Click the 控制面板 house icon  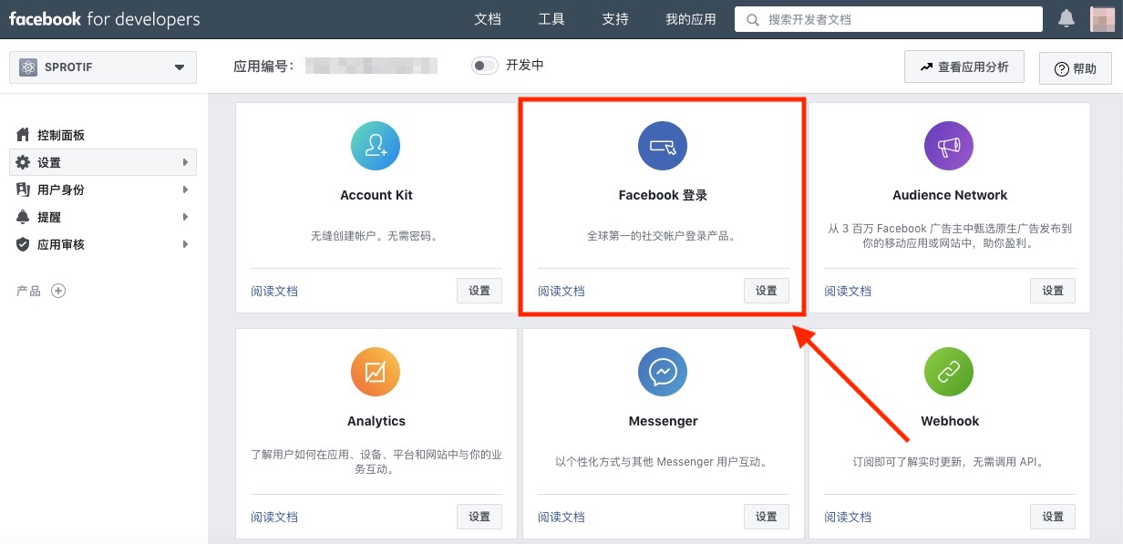(24, 135)
